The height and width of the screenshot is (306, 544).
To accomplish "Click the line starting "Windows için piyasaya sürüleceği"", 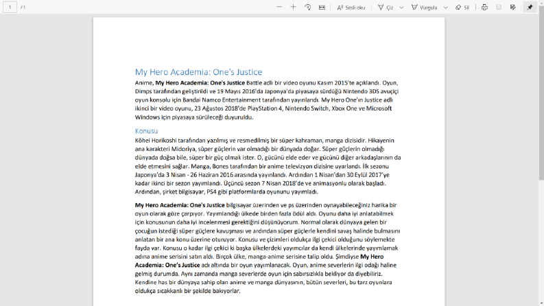I will click(194, 117).
